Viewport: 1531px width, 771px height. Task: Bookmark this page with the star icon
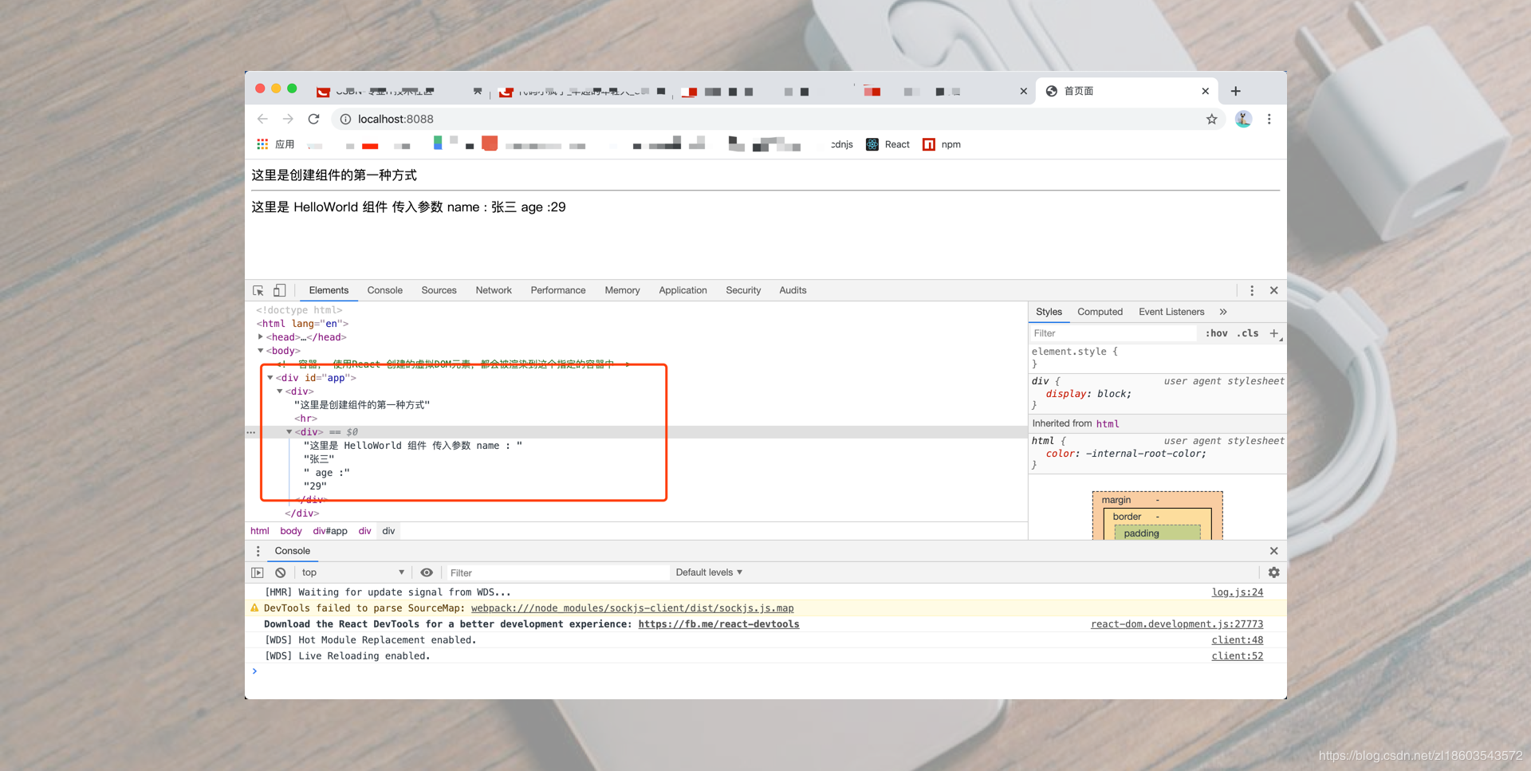(x=1211, y=119)
